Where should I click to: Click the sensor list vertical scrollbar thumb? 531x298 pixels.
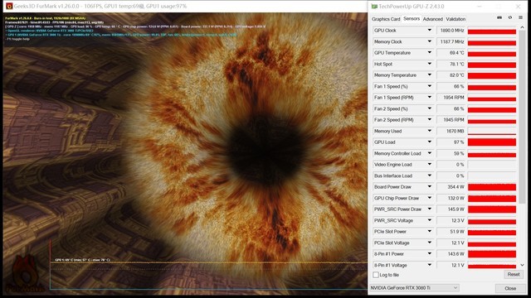point(522,117)
